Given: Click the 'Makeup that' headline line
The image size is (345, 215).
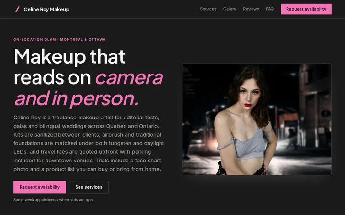Looking at the screenshot, I should [x=70, y=56].
